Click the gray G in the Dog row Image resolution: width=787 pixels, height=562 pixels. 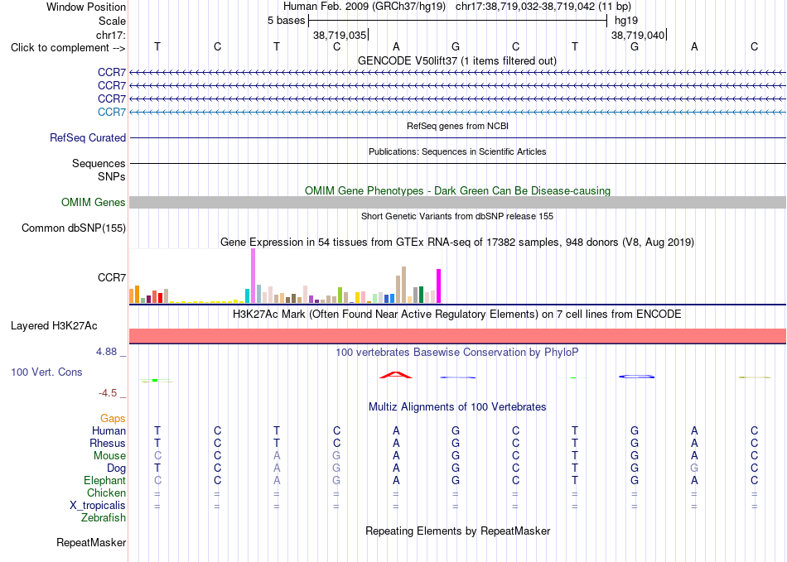(x=694, y=468)
